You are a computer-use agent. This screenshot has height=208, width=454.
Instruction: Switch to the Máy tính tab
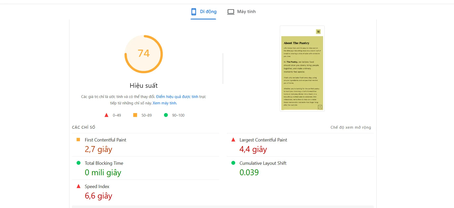tap(241, 12)
